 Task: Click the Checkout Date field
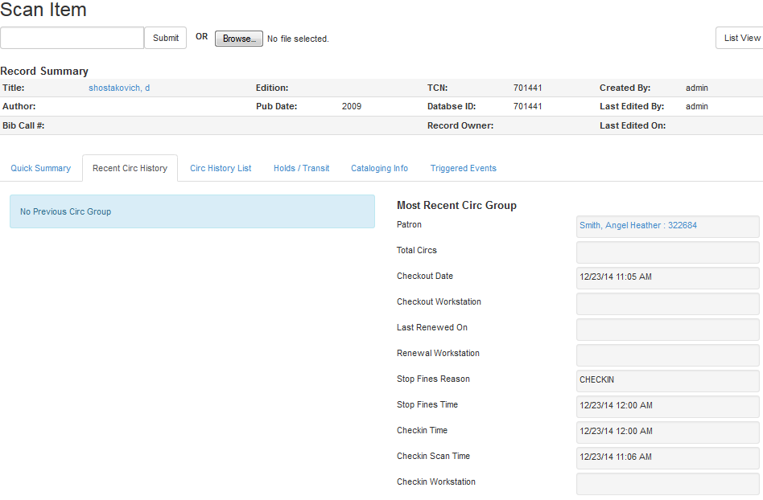coord(667,278)
